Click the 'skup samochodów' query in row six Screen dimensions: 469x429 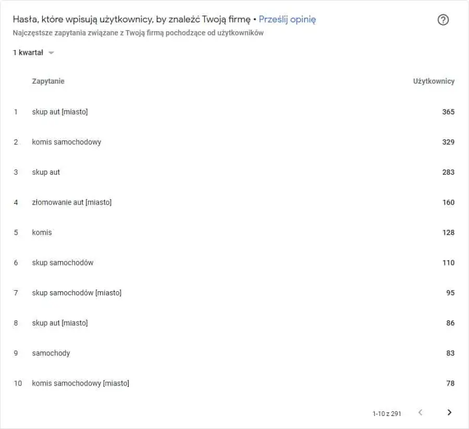63,263
